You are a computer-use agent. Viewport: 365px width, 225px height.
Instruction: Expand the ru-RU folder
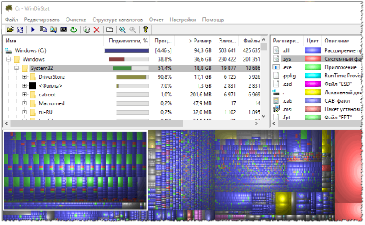(x=24, y=112)
